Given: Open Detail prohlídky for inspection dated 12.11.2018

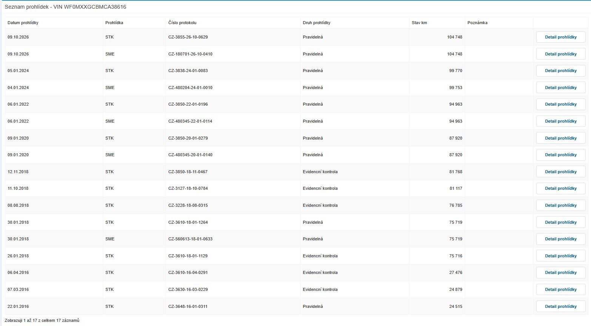Looking at the screenshot, I should click(x=561, y=172).
